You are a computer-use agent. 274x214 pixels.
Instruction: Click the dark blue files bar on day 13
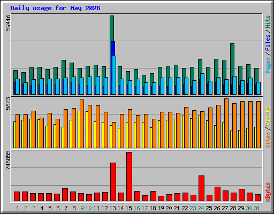click(113, 49)
